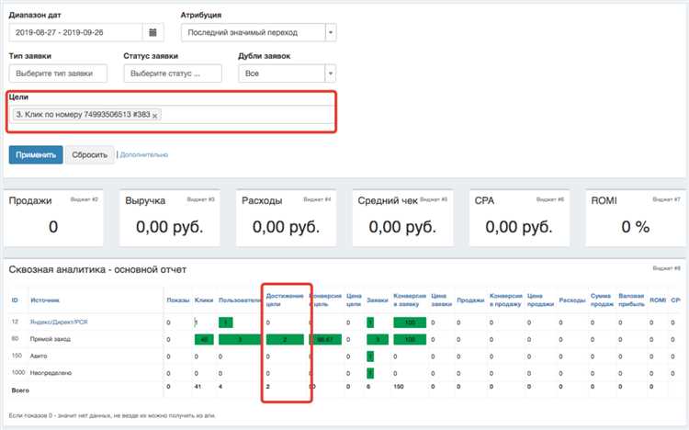The height and width of the screenshot is (430, 689).
Task: Open the Атрибуция dropdown arrow
Action: tap(331, 32)
